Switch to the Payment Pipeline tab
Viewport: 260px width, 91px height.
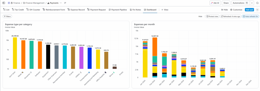118,10
